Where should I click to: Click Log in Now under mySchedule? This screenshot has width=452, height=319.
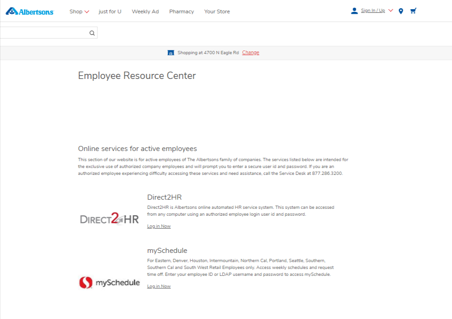pyautogui.click(x=159, y=286)
